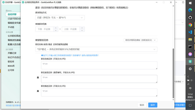The height and width of the screenshot is (110, 195).
Task: Decrease the 上限 salary value
Action: [82, 30]
